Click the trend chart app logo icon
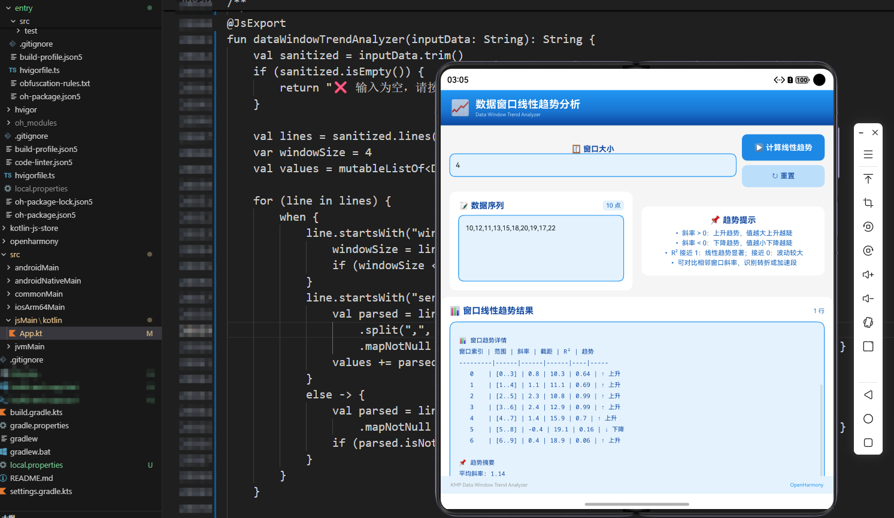This screenshot has width=894, height=518. [x=460, y=108]
